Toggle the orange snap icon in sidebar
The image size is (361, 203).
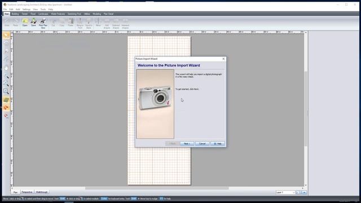click(6, 108)
